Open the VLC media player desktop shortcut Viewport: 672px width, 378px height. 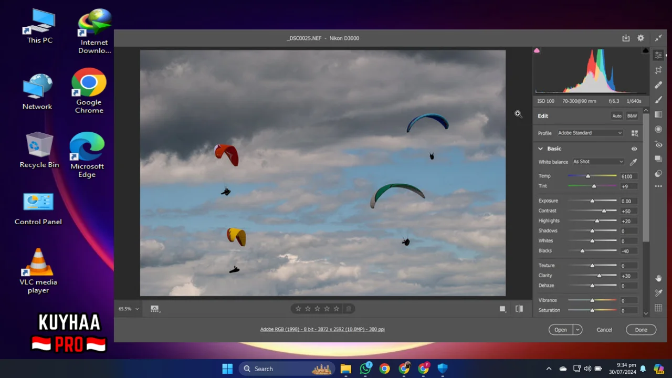click(38, 270)
